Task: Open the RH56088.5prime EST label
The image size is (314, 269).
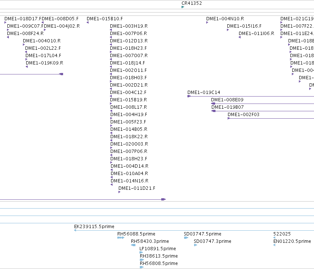Action: tap(136, 234)
